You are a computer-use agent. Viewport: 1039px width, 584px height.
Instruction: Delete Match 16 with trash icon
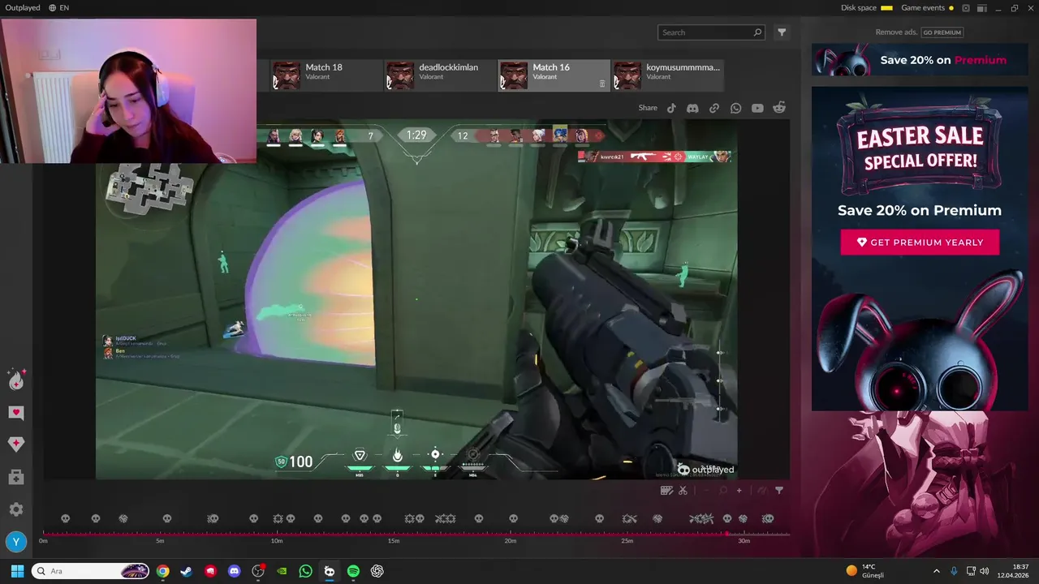tap(602, 84)
